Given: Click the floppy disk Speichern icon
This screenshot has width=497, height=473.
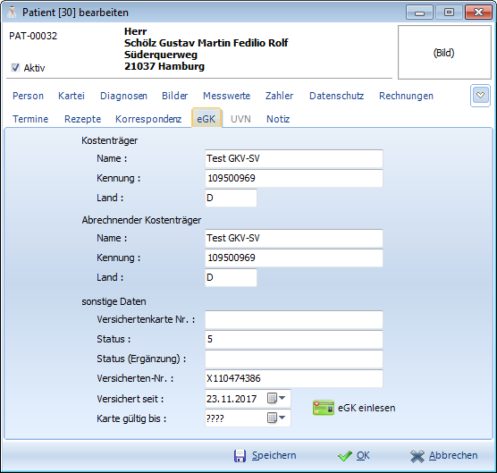Looking at the screenshot, I should click(x=240, y=456).
